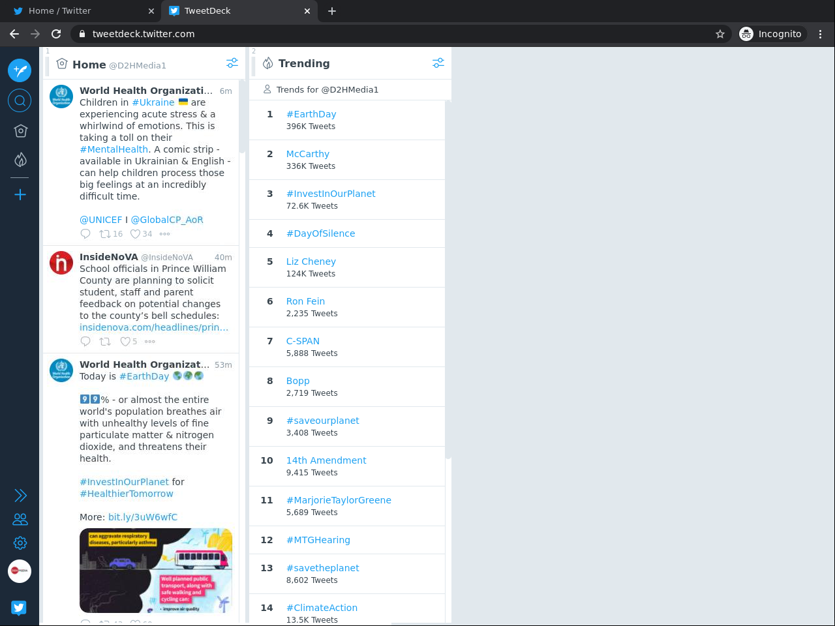Open the search icon in the sidebar

point(20,100)
